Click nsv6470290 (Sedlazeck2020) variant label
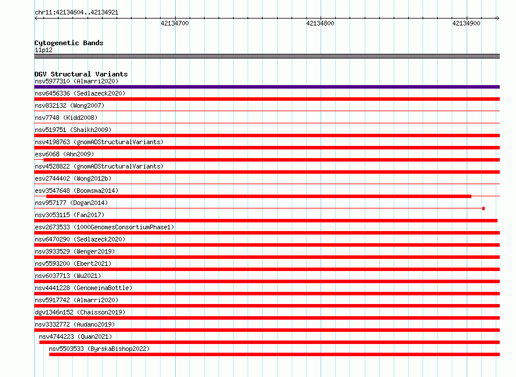Screen dimensions: 516x377 click(x=80, y=239)
